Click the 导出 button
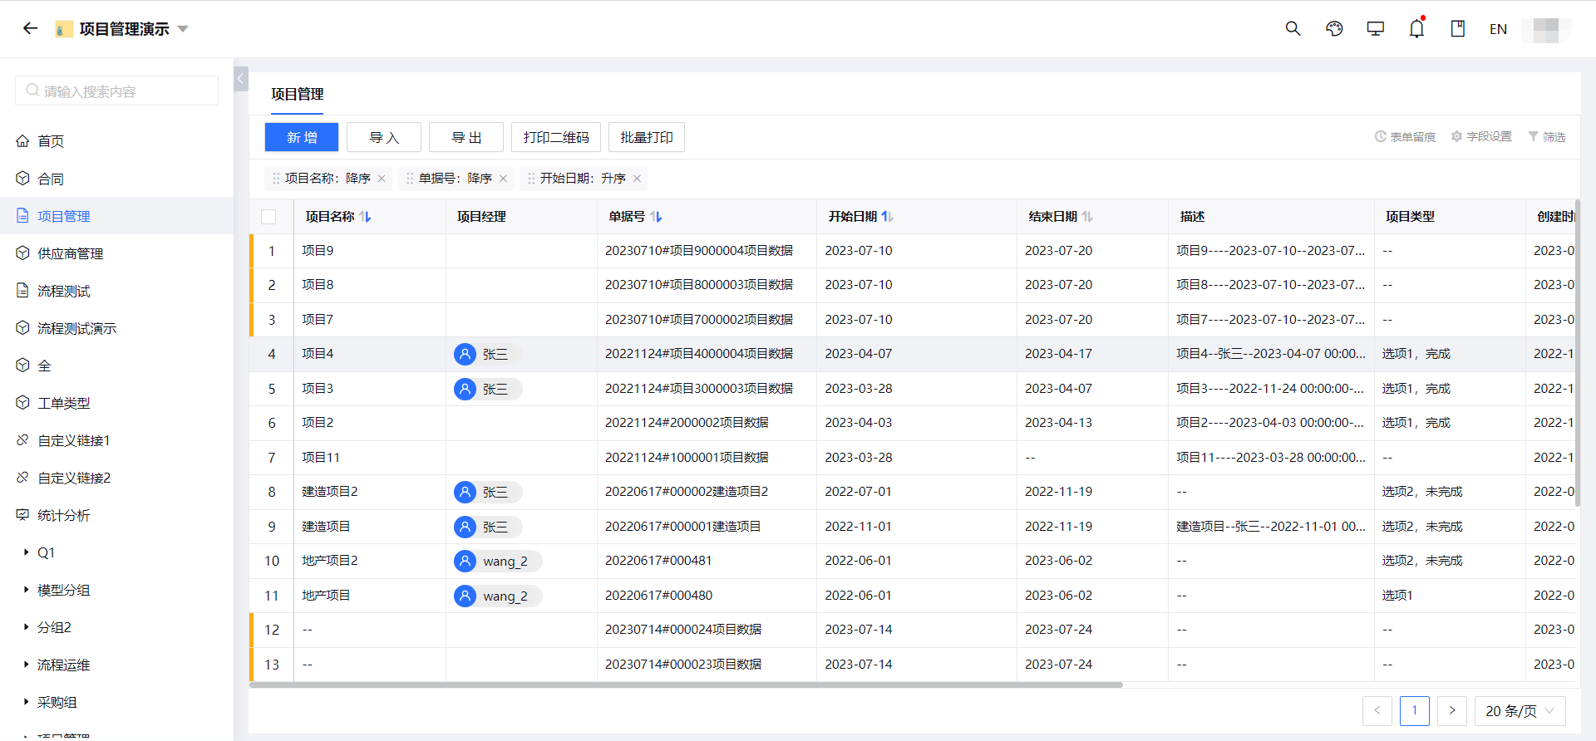1596x741 pixels. click(466, 137)
